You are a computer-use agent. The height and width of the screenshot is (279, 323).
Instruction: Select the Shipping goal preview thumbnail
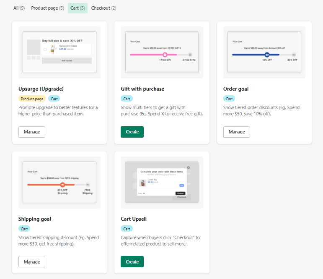59,182
